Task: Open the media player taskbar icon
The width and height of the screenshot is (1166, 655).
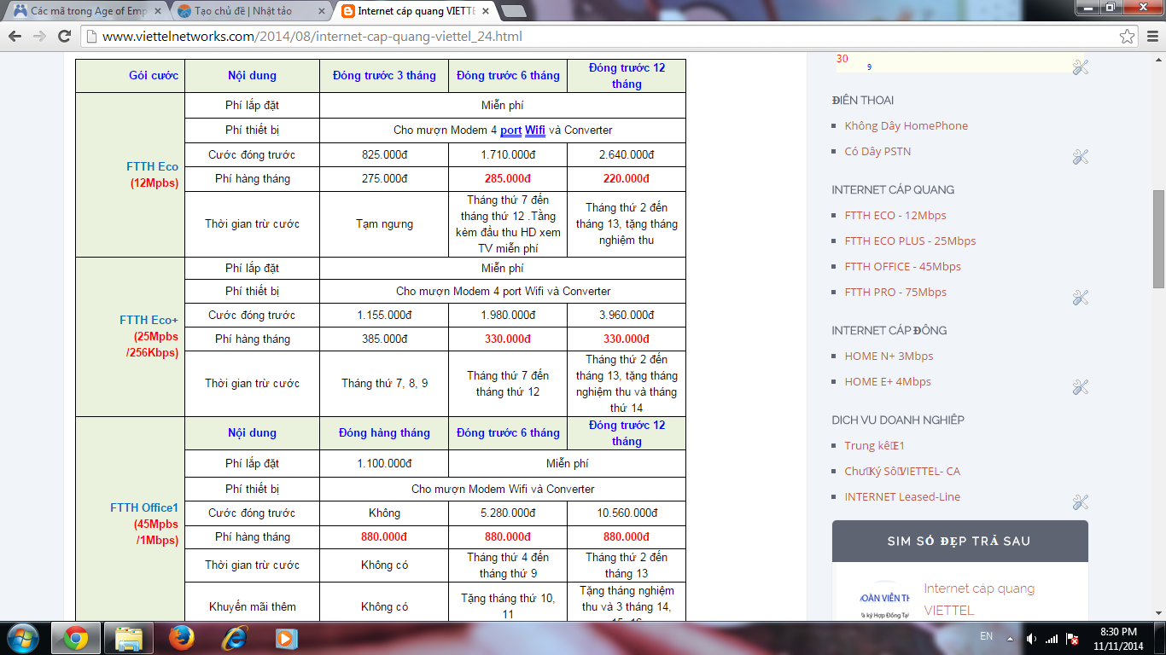Action: 285,638
